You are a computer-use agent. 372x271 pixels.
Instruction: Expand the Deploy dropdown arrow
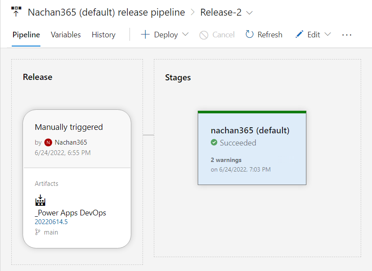[x=185, y=35]
